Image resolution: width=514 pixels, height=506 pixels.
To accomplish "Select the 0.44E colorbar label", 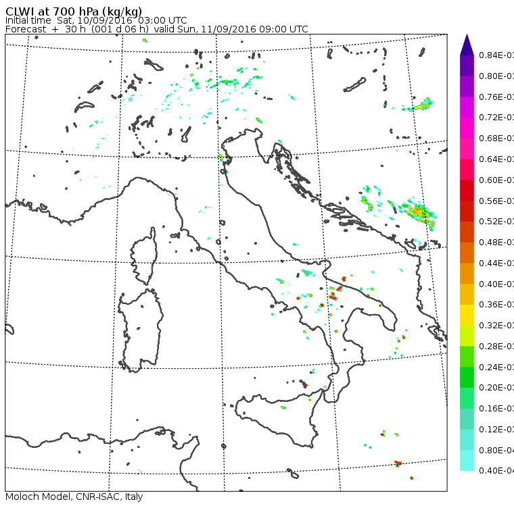I will [496, 263].
